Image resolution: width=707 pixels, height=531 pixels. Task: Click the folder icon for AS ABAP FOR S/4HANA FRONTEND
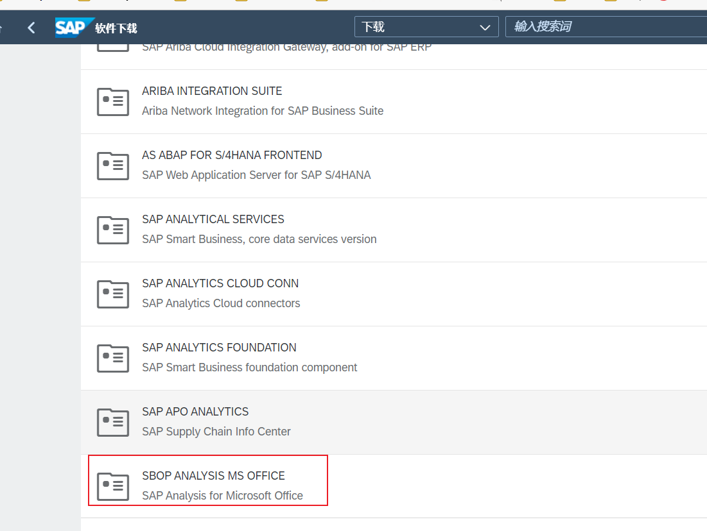point(113,165)
